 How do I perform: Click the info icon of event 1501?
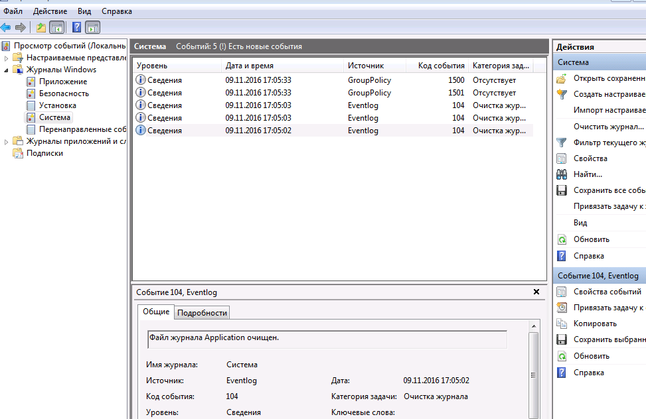141,92
